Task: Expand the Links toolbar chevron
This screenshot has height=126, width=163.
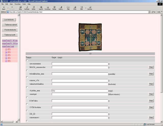Action: click(162, 12)
